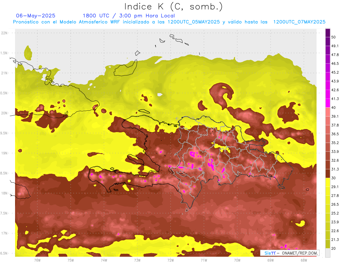Click the '7.5N' latitude label
This screenshot has width=341, height=264.
pos(4,213)
